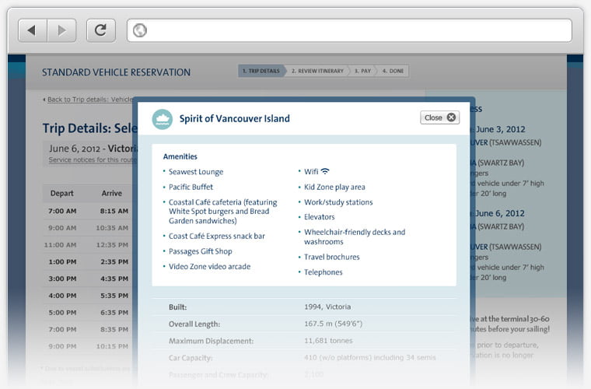Click the Amenities heading

(180, 156)
